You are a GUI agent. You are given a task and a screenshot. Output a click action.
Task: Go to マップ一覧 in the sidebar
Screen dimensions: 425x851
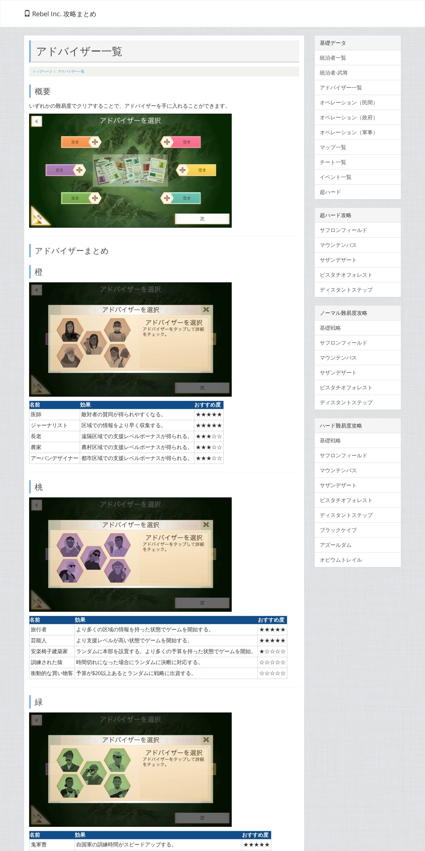(x=357, y=147)
